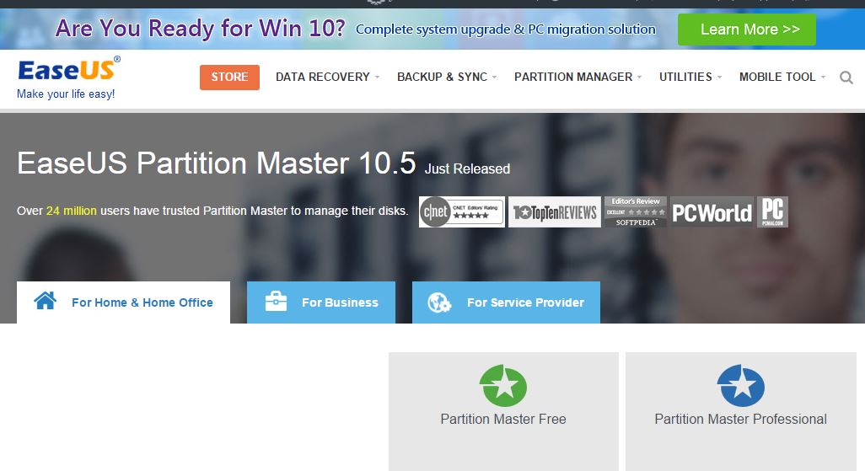Open the BACKUP & SYNC menu
865x471 pixels.
pos(442,78)
